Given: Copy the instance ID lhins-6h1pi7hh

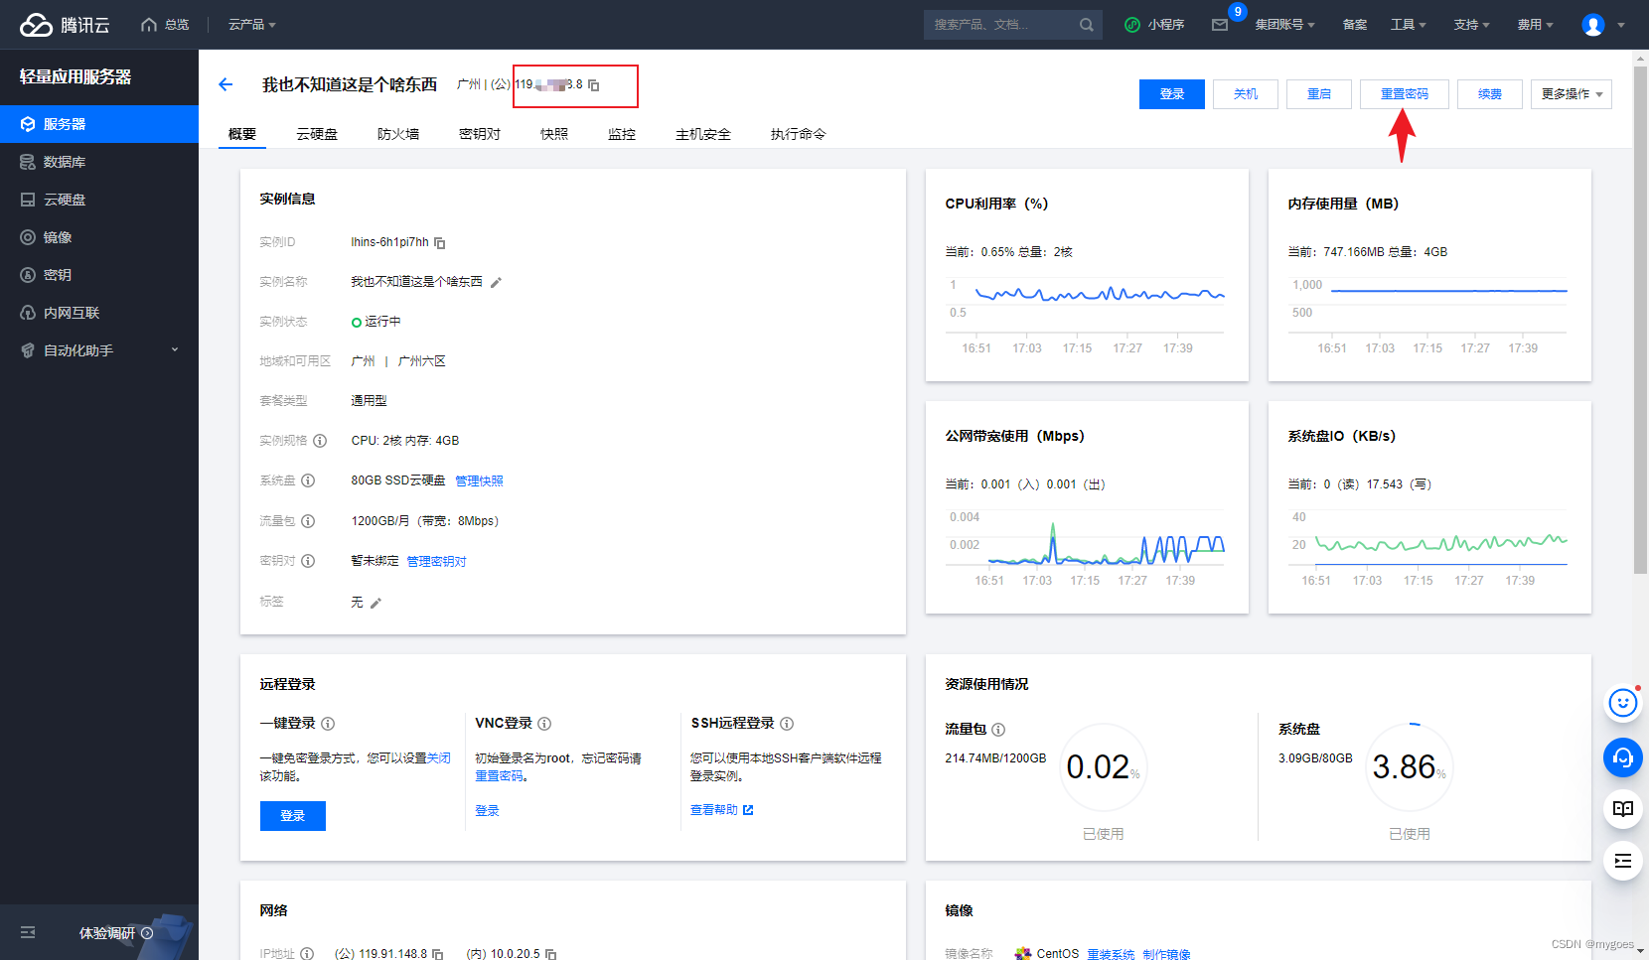Looking at the screenshot, I should pos(440,243).
